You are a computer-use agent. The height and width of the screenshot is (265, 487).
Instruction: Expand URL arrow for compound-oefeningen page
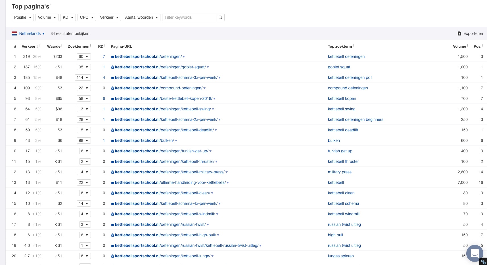(x=204, y=88)
